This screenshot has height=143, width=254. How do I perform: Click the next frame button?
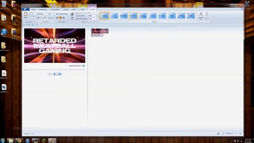pos(60,74)
